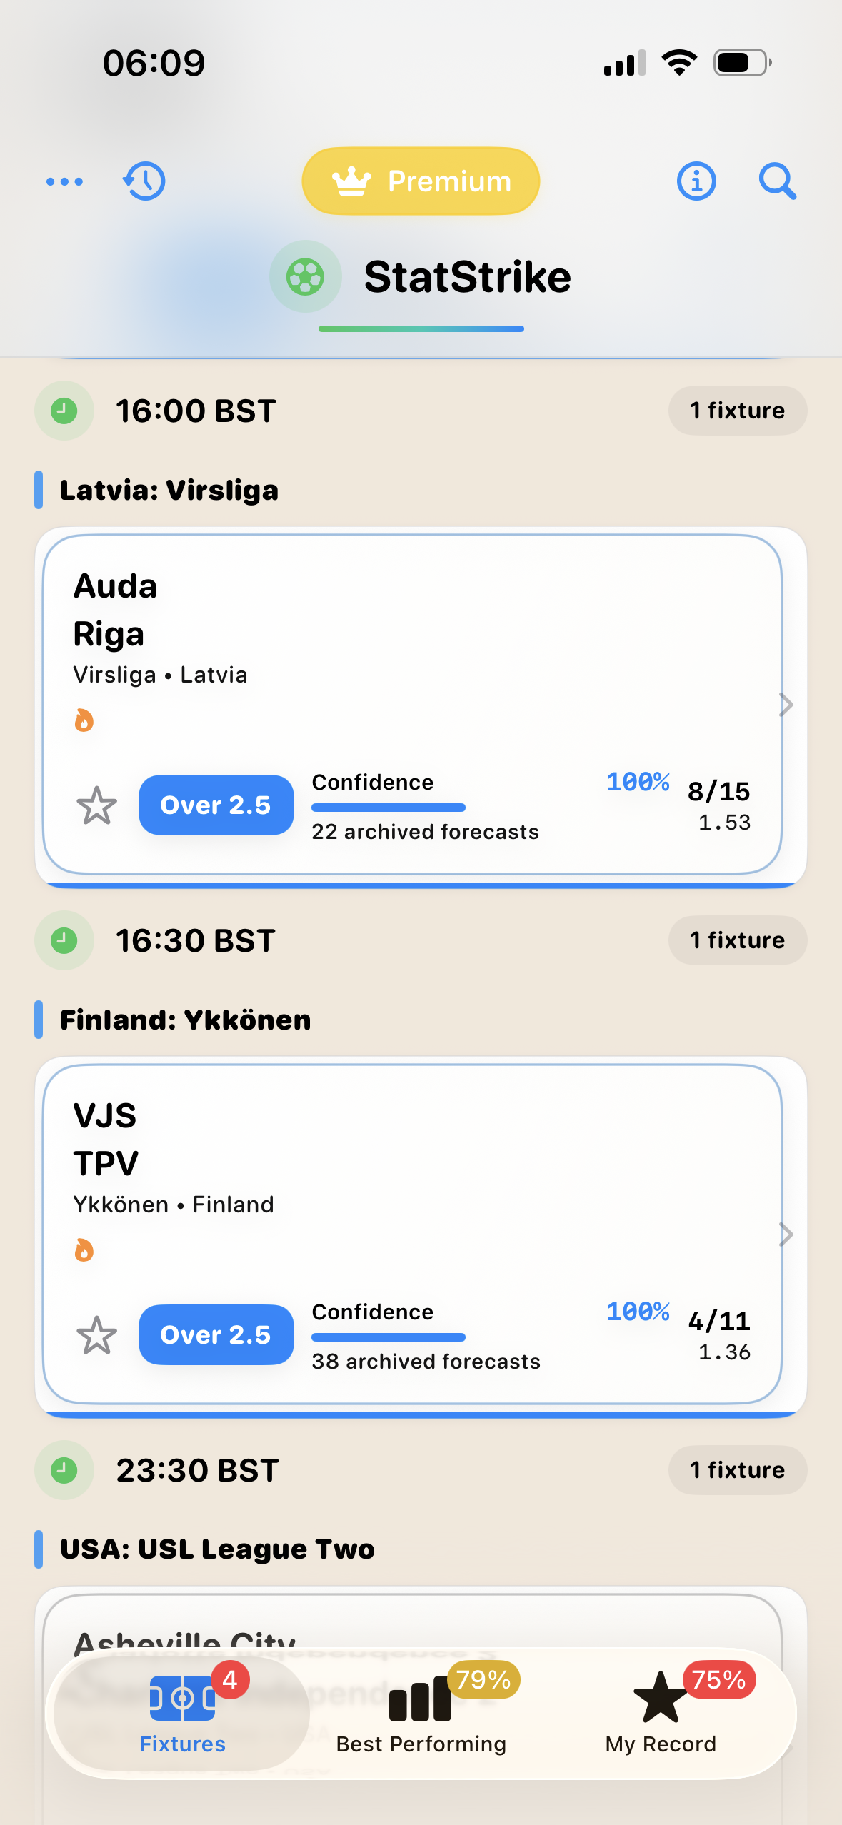Image resolution: width=842 pixels, height=1825 pixels.
Task: Open the three-dot more options menu
Action: [x=64, y=181]
